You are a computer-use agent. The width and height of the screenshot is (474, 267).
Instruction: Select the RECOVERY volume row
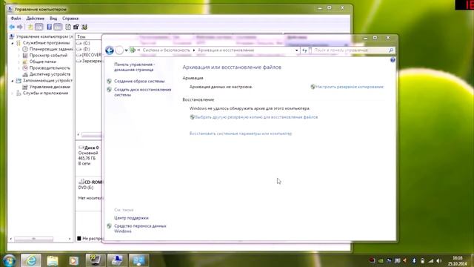click(89, 55)
